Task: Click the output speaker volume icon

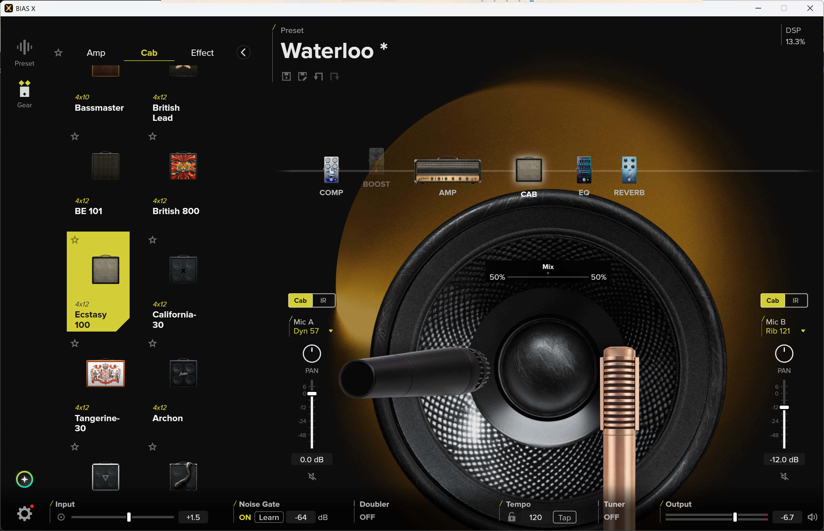Action: click(812, 517)
